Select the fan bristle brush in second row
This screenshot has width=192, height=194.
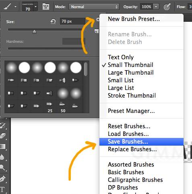[63, 80]
